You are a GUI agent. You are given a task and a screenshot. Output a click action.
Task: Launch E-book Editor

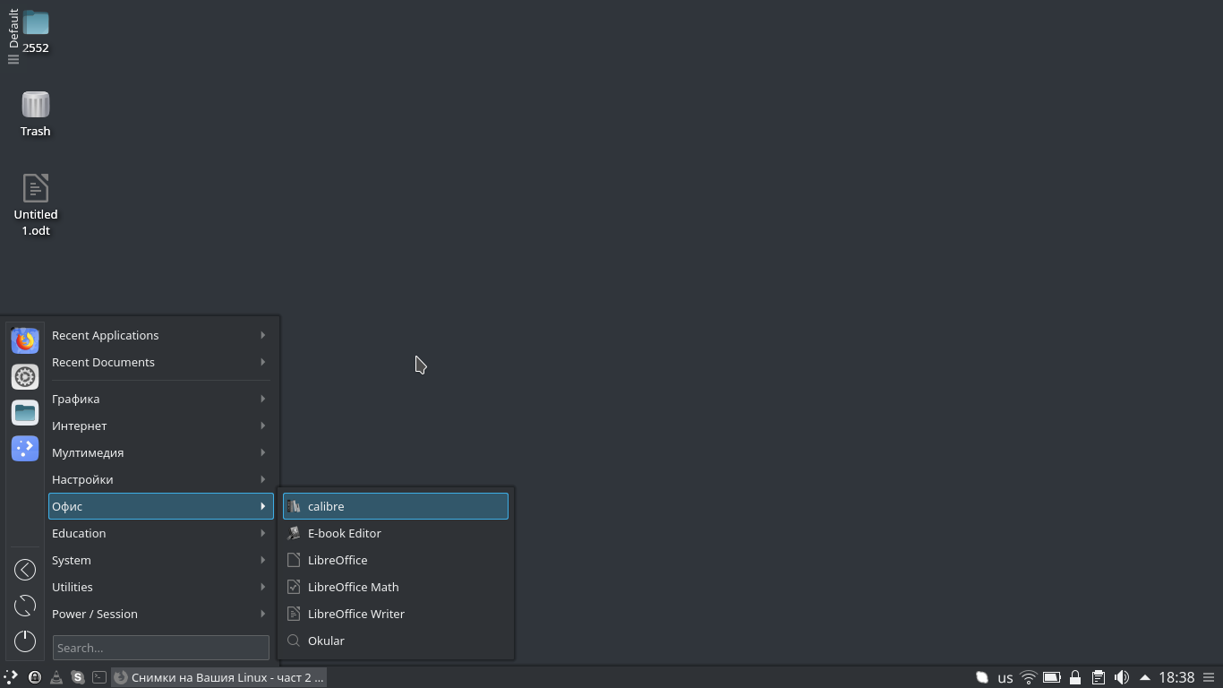(x=396, y=533)
